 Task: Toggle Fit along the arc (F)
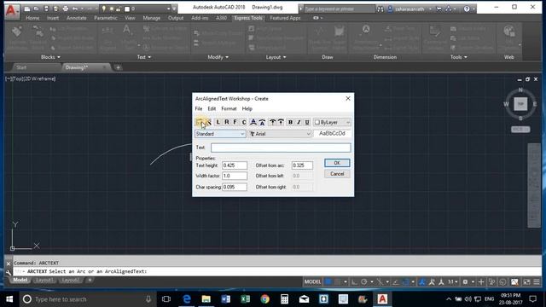(235, 122)
